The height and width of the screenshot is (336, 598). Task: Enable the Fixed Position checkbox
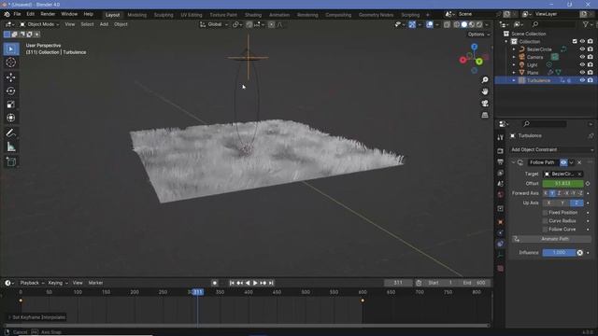545,213
